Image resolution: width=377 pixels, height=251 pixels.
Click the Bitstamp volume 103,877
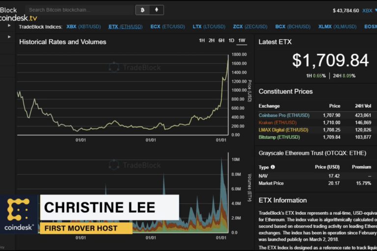tap(363, 137)
